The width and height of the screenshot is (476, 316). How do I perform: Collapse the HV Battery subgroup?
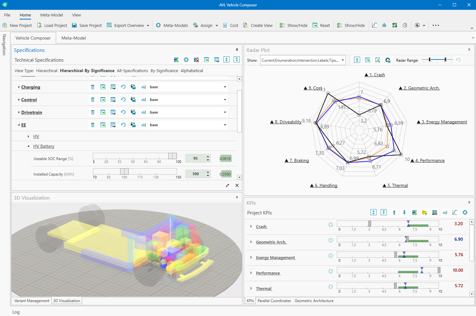click(29, 146)
